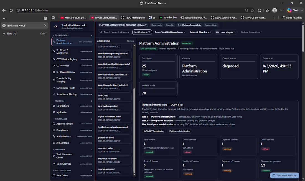Click the Approval Review checklist icon
Viewport: 305px width, 181px height.
[54, 124]
